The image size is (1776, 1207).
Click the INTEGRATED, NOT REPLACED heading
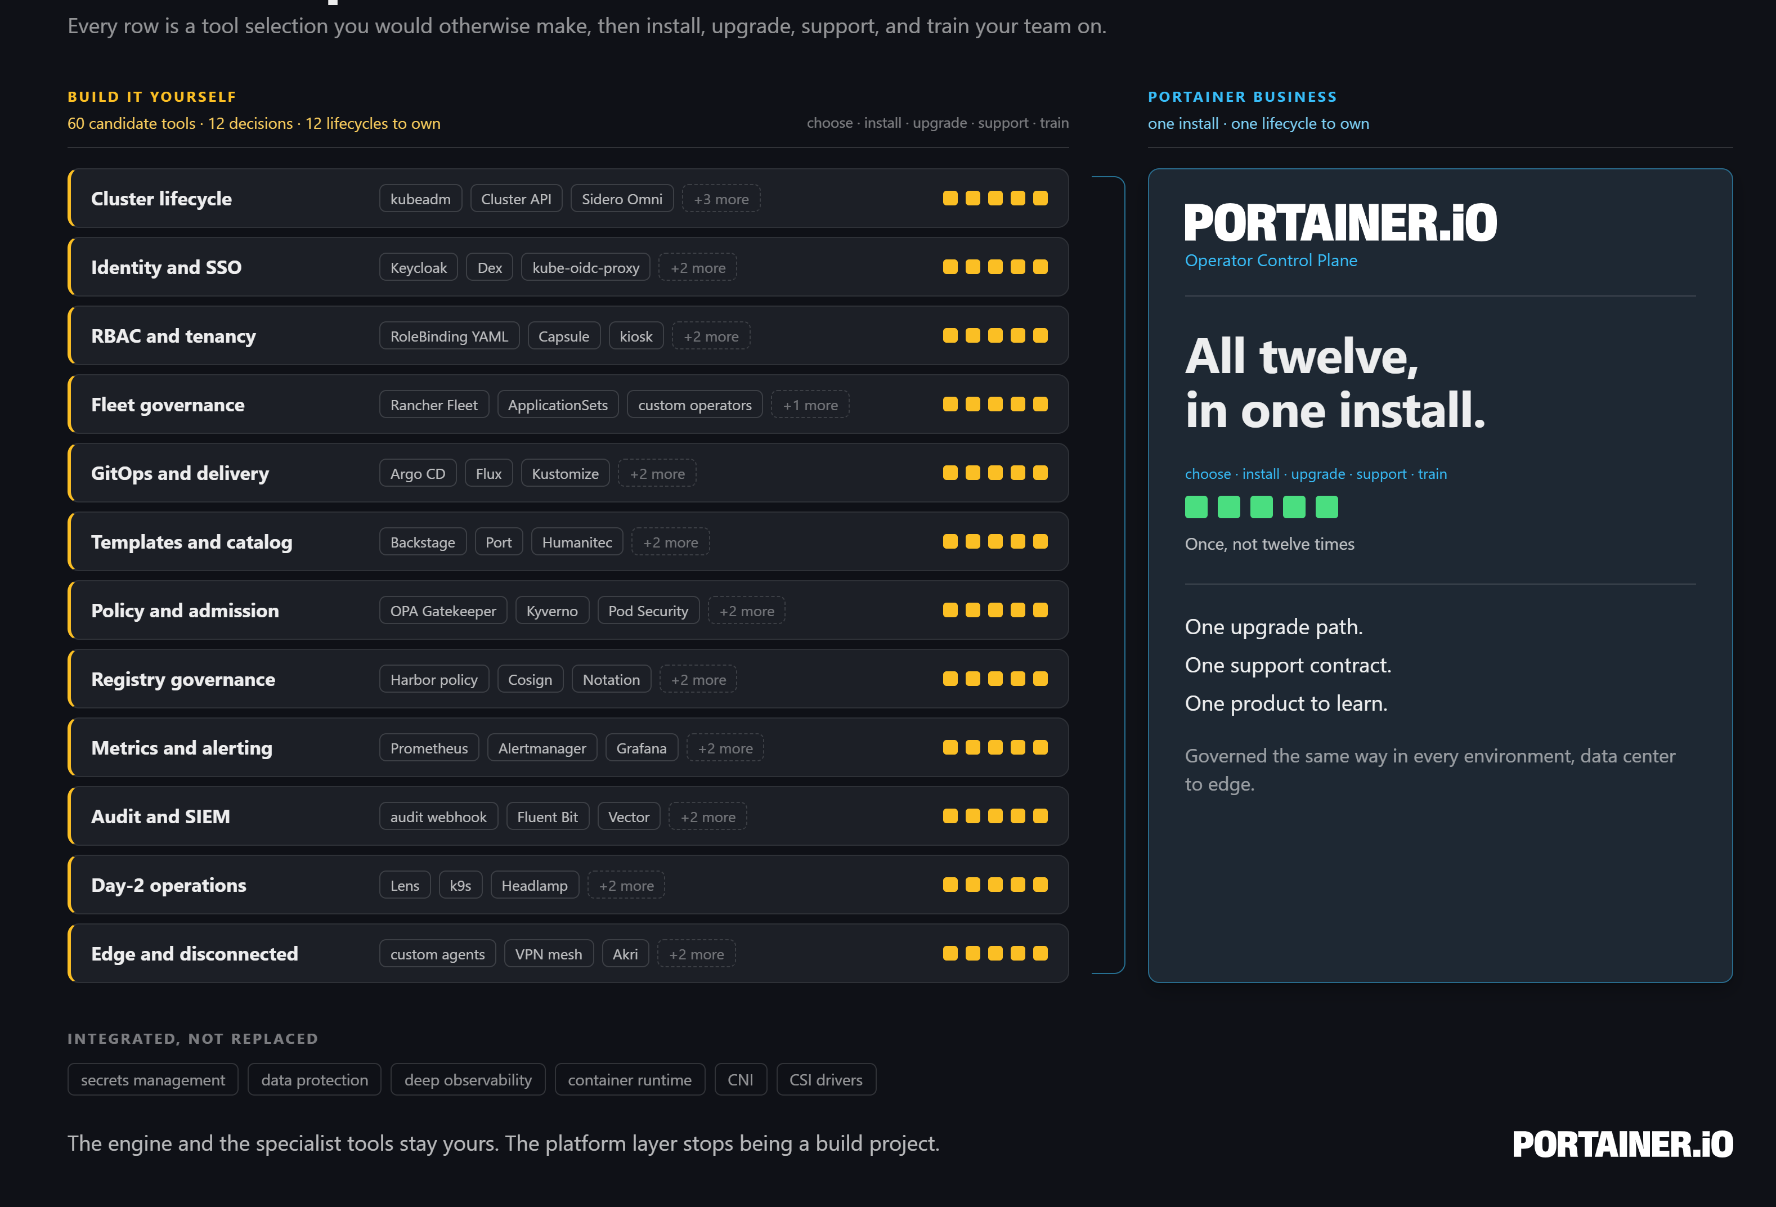192,1039
